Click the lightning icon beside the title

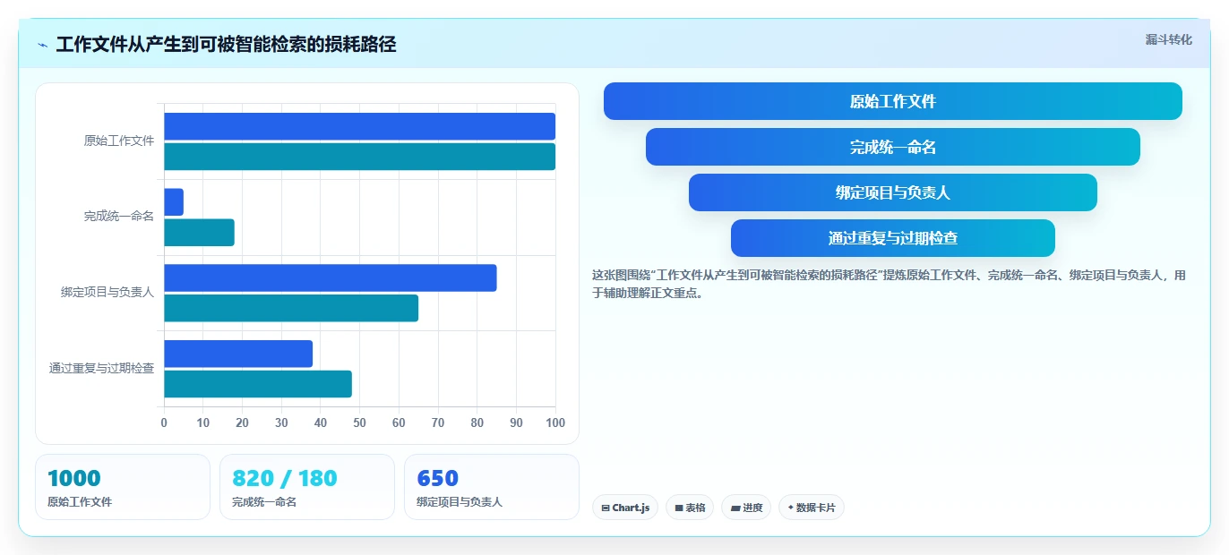[x=43, y=45]
